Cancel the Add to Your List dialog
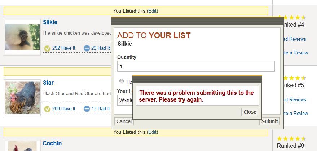Image resolution: width=317 pixels, height=151 pixels. (124, 121)
